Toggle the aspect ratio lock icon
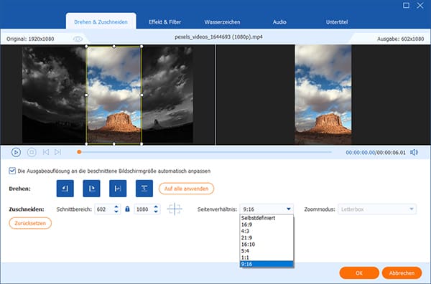The image size is (431, 284). (x=127, y=209)
